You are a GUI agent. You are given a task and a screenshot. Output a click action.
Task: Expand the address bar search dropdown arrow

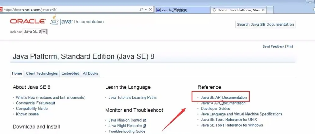[146, 10]
